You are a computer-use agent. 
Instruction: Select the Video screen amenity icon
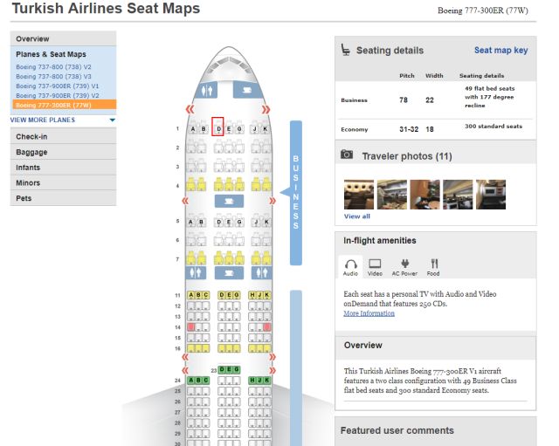pos(376,264)
